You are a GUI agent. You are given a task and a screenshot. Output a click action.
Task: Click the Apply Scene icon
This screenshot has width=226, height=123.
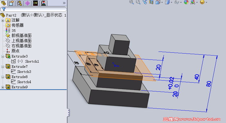(193, 2)
